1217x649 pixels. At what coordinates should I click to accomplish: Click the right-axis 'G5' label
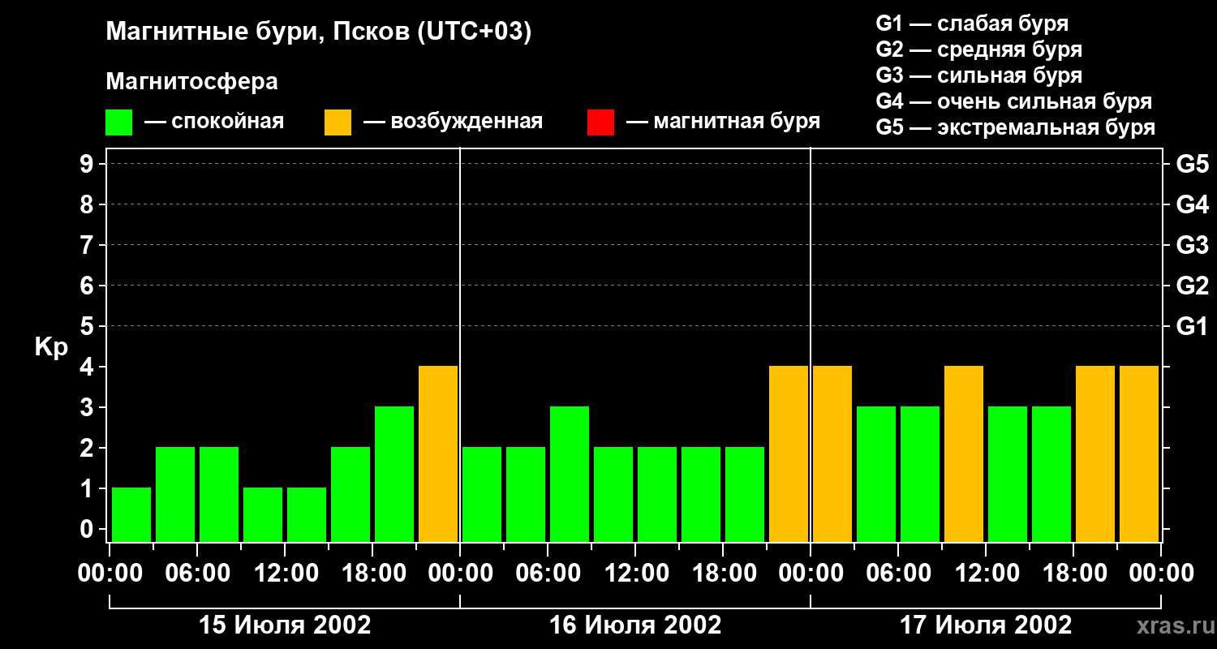point(1192,164)
